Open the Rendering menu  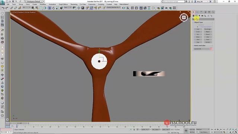[x=74, y=4]
